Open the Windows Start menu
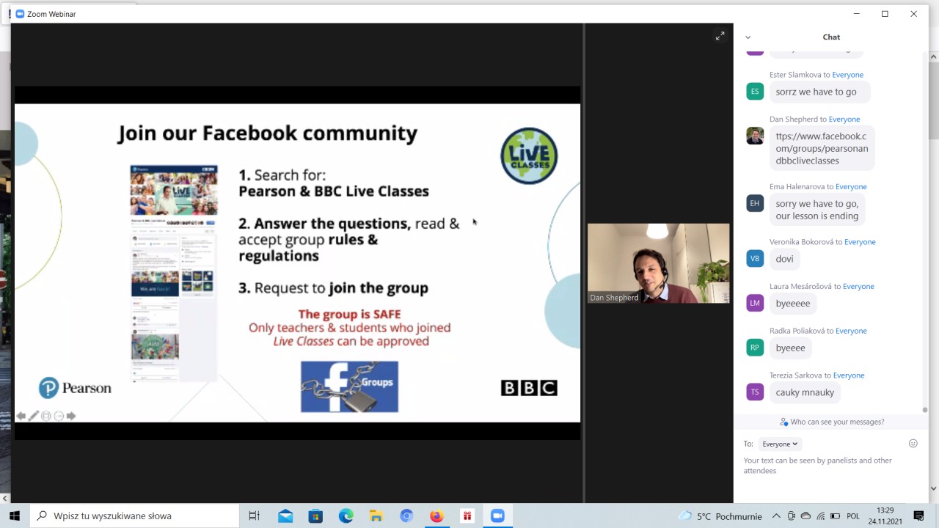The width and height of the screenshot is (939, 528). (x=14, y=516)
